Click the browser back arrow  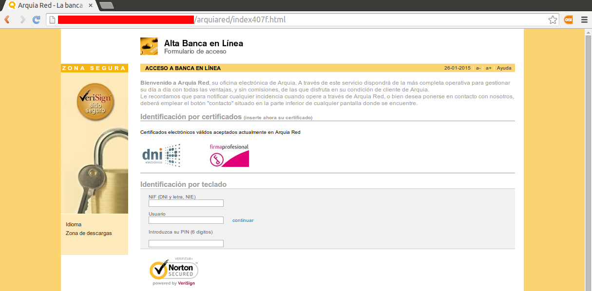pyautogui.click(x=7, y=20)
